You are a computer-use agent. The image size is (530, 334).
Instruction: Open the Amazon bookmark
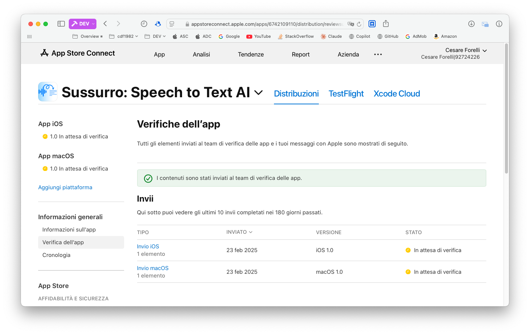click(445, 37)
